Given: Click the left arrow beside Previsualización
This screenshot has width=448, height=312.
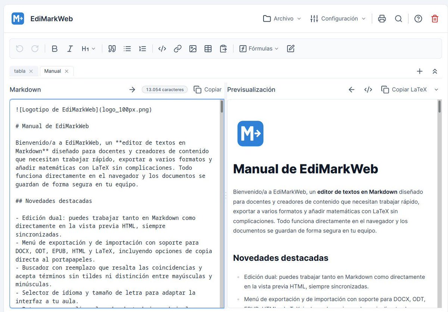Looking at the screenshot, I should click(351, 90).
